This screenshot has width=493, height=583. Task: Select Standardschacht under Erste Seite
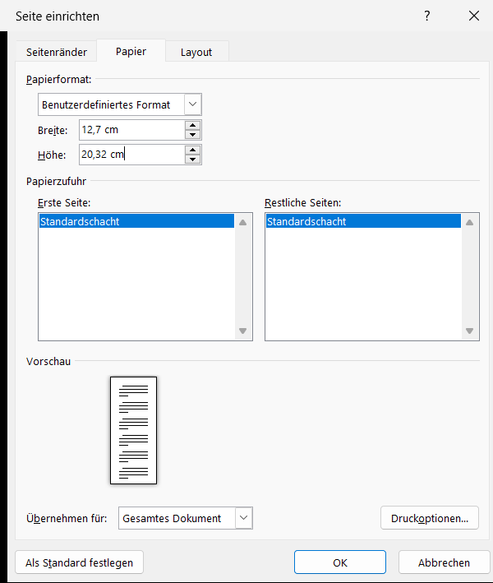pyautogui.click(x=136, y=221)
